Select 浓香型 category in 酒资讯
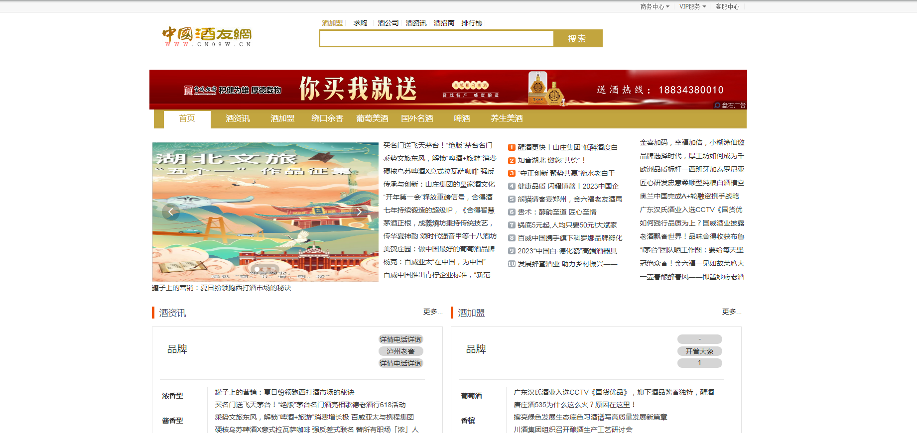Viewport: 917px width, 433px height. 173,396
